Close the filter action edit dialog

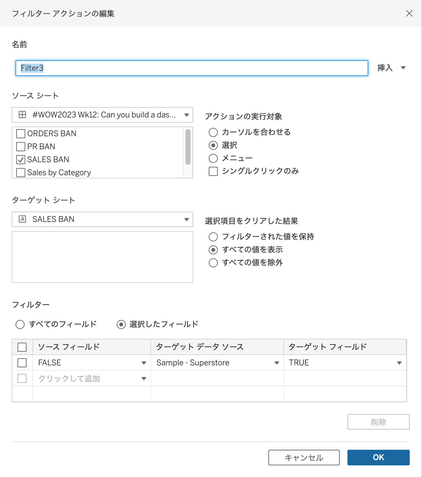tap(409, 13)
